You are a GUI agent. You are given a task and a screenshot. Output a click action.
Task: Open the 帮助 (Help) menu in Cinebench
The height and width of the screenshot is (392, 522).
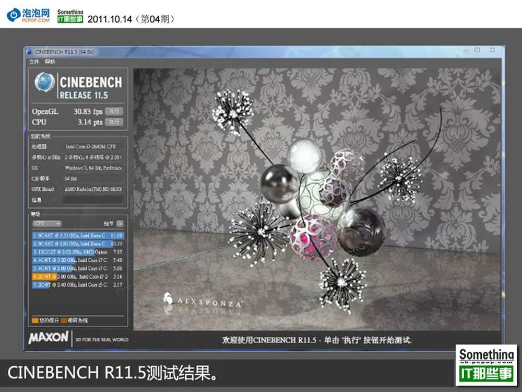coord(50,62)
